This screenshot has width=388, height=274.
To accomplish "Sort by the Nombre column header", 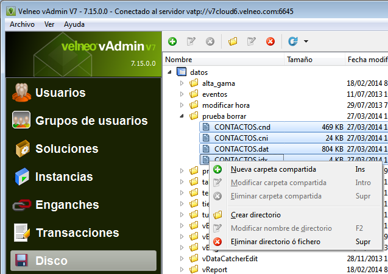I will click(223, 59).
